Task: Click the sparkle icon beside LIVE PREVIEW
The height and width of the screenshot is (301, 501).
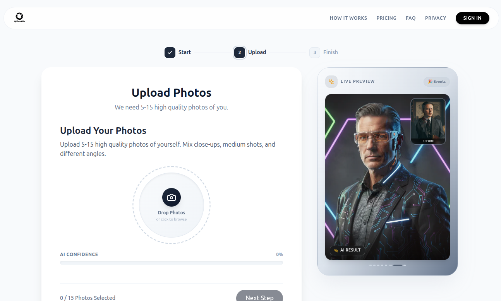Action: click(x=331, y=81)
